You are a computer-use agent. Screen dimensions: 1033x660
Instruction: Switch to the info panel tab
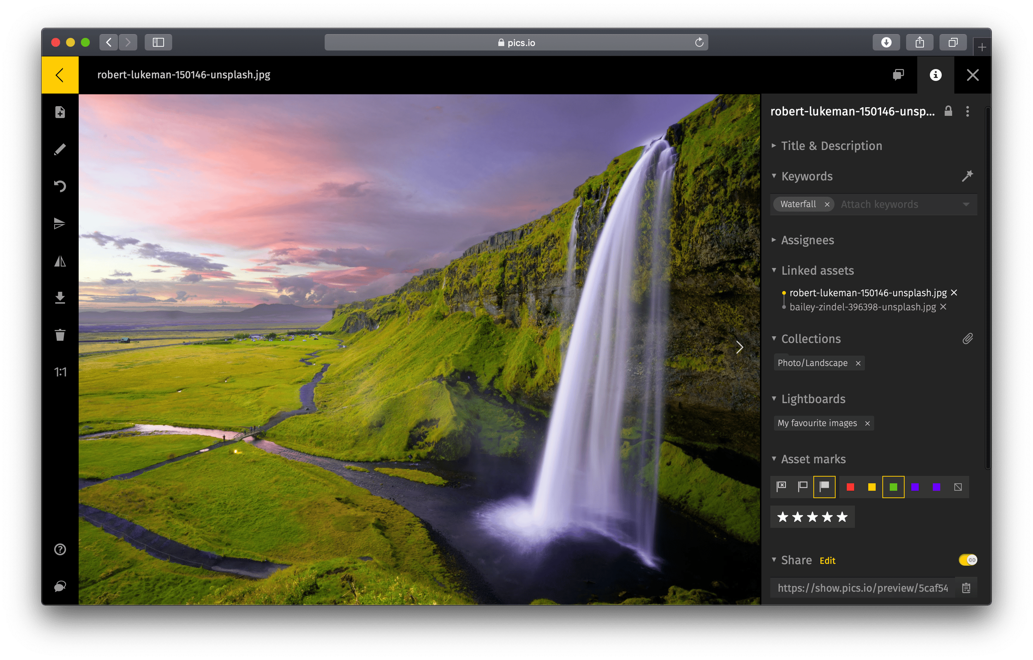point(935,75)
